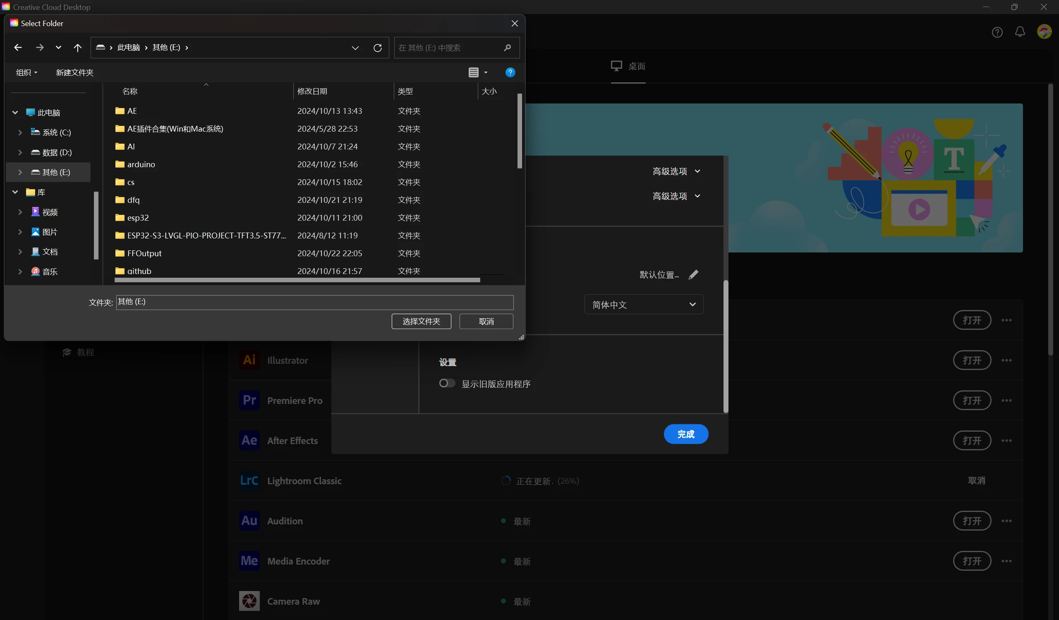The image size is (1059, 620).
Task: Click the 选择文件夹 button
Action: pos(421,322)
